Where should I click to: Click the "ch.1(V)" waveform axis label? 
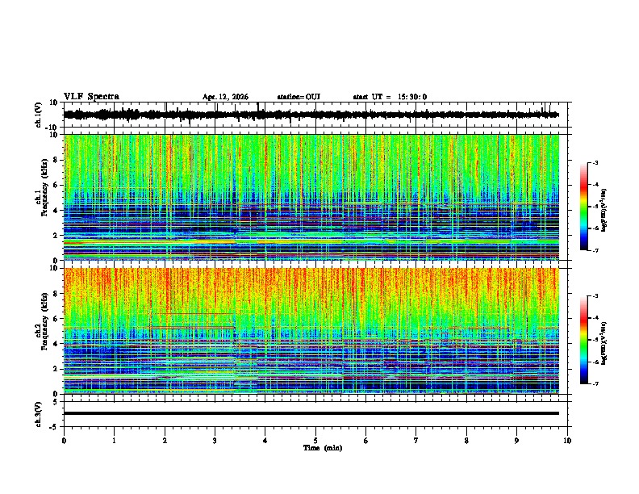click(39, 115)
